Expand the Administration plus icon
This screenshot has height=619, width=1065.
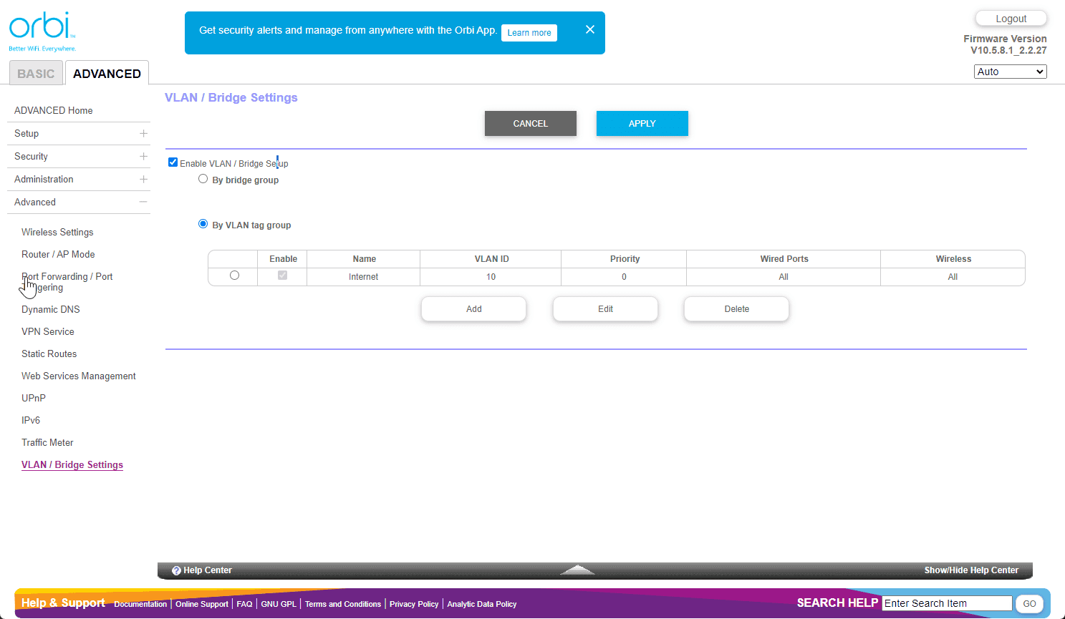point(143,179)
